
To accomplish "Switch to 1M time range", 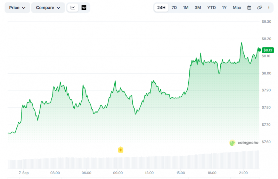I will click(x=186, y=8).
